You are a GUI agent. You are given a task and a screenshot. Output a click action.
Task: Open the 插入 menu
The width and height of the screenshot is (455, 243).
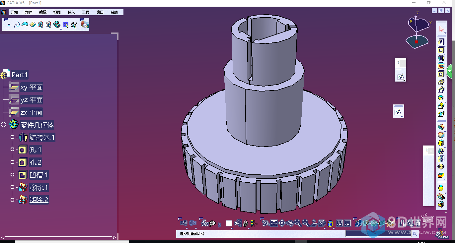coord(71,12)
